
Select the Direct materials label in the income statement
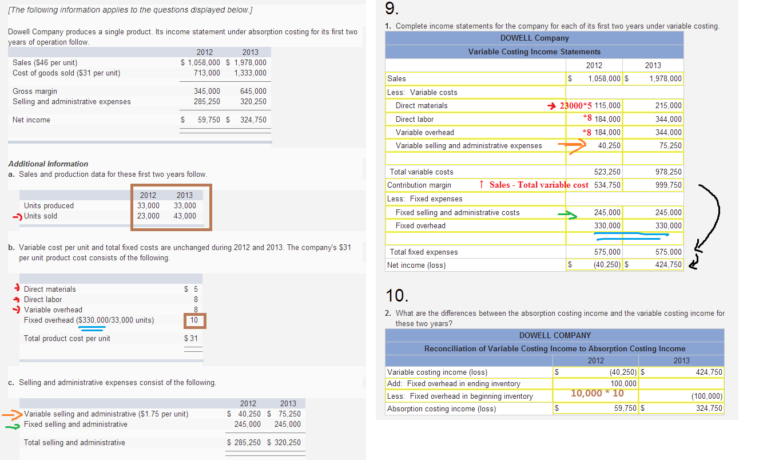(422, 105)
